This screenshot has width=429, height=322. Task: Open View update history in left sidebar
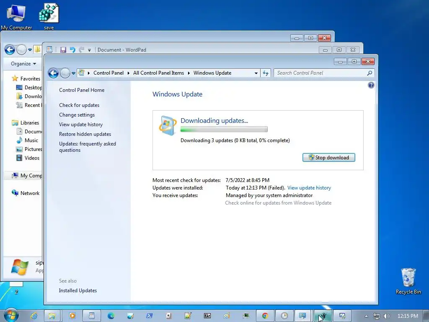81,124
